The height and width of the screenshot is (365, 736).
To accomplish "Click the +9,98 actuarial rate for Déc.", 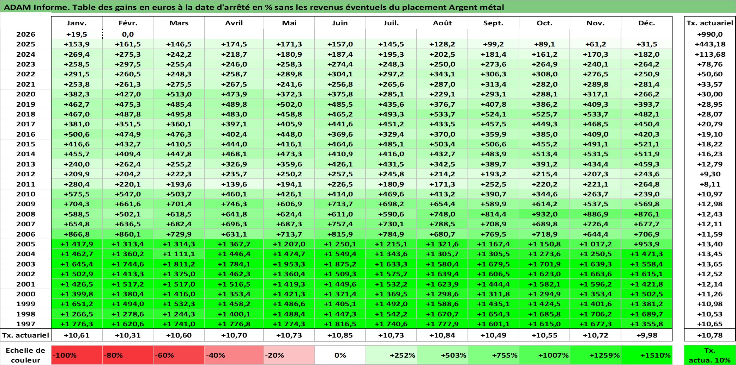I will pyautogui.click(x=647, y=335).
